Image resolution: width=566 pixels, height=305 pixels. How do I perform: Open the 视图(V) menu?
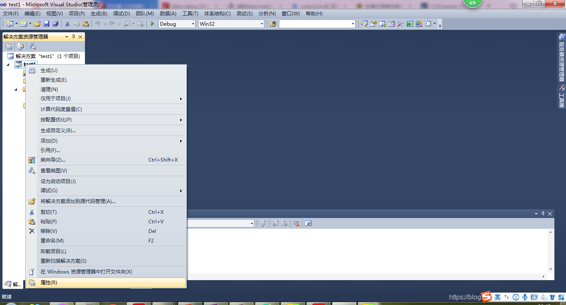pos(55,14)
